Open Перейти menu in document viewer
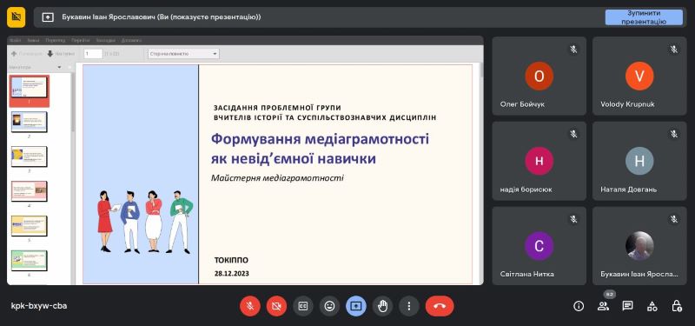The image size is (695, 326). [x=81, y=40]
